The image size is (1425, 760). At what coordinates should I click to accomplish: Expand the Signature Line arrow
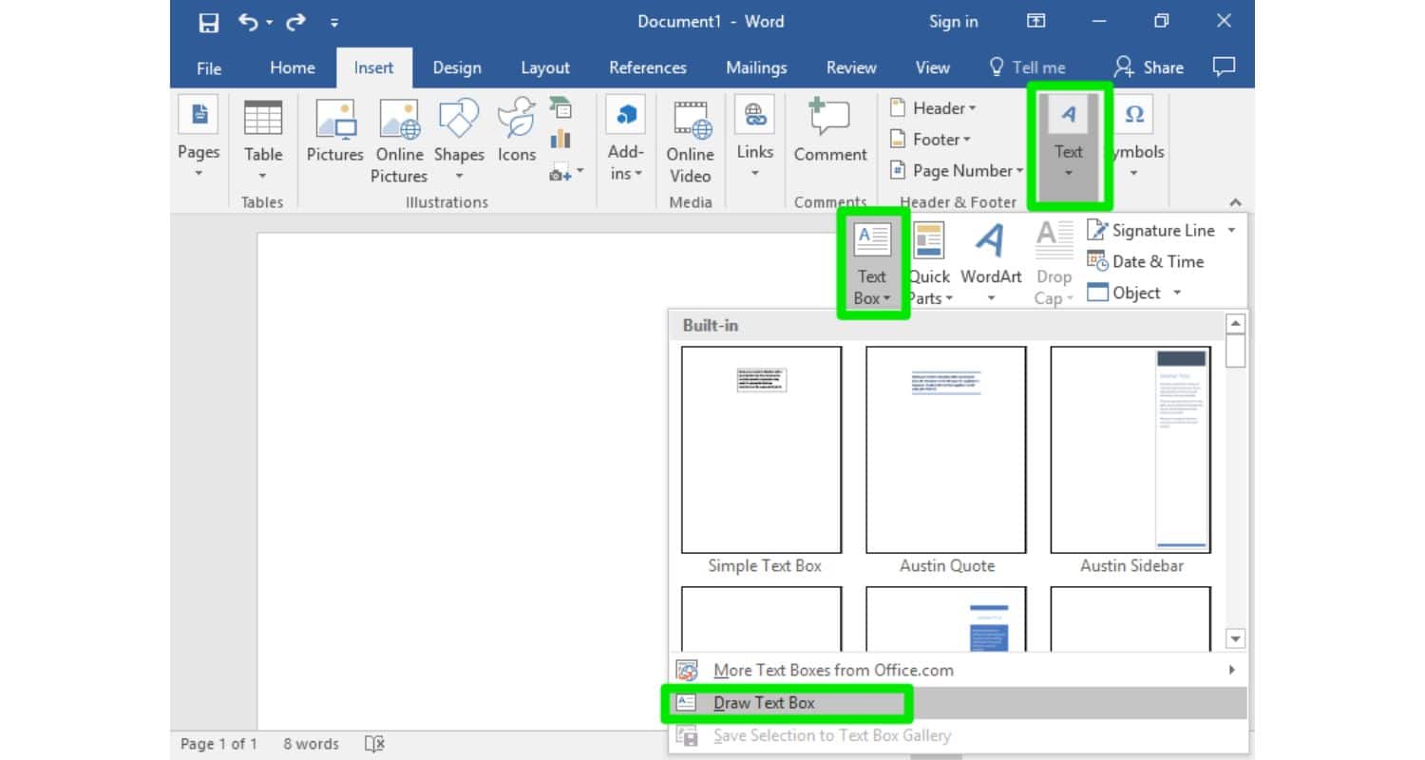point(1232,231)
